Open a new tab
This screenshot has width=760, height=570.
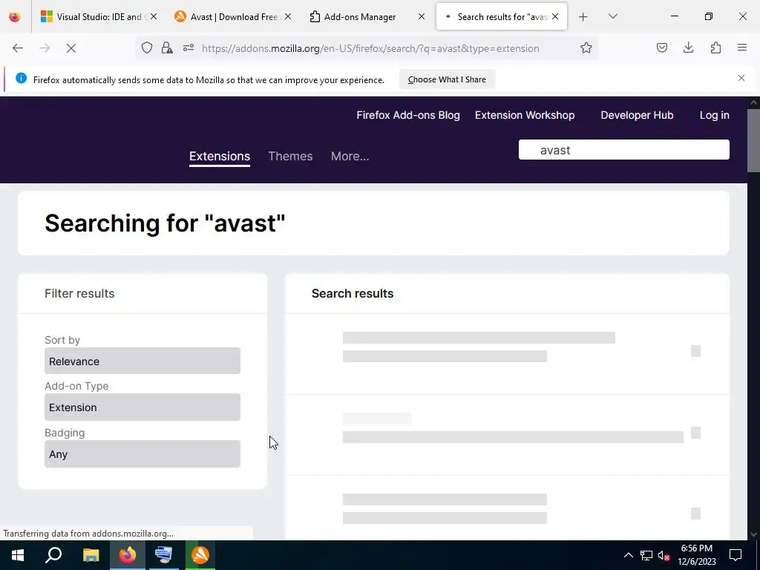pos(583,17)
